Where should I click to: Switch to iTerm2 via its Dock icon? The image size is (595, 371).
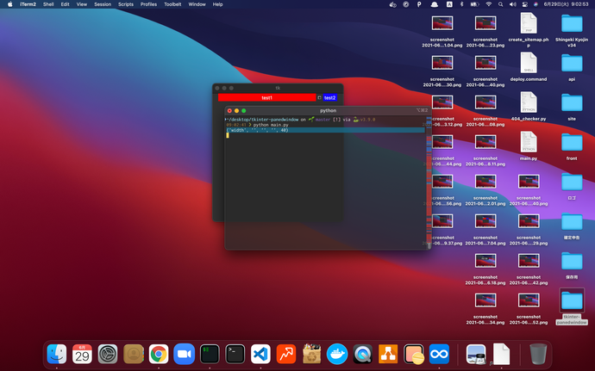tap(210, 354)
